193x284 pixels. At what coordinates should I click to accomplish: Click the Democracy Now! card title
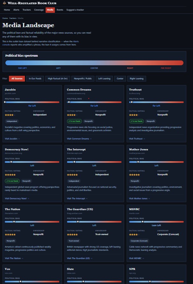pyautogui.click(x=17, y=149)
